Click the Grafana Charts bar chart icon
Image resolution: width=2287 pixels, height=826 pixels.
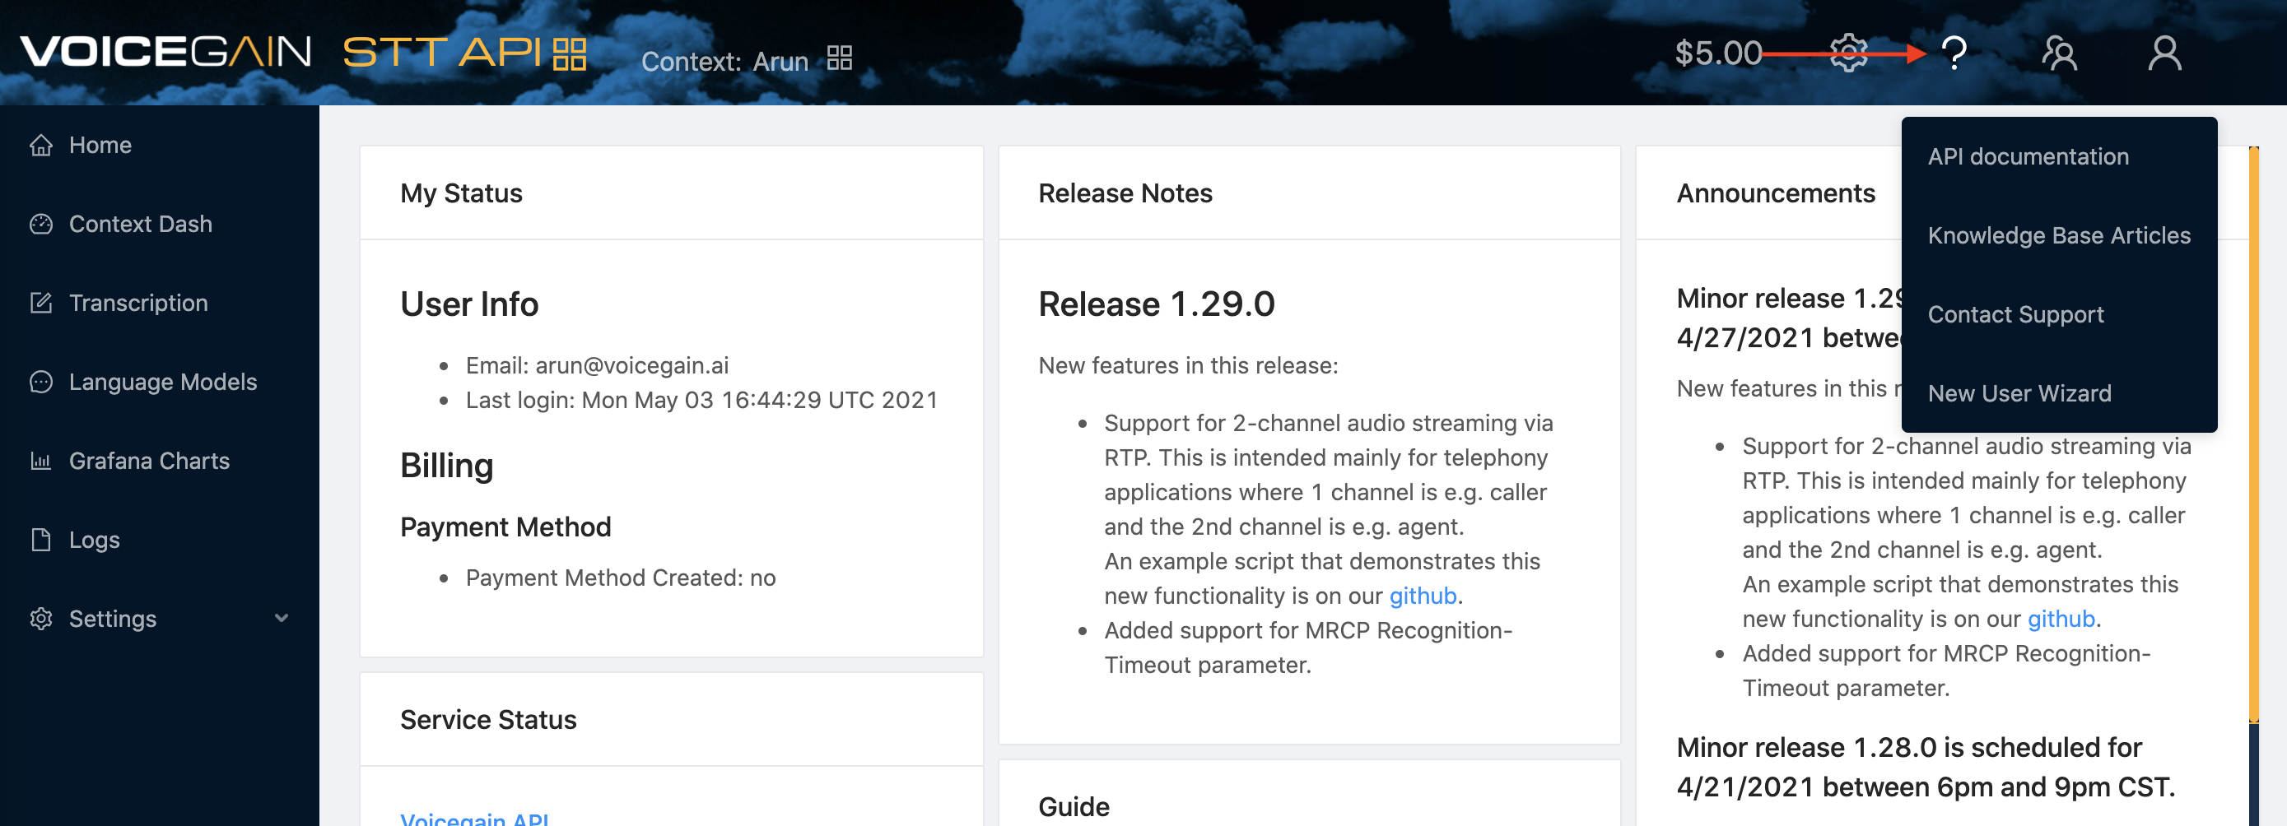(41, 461)
